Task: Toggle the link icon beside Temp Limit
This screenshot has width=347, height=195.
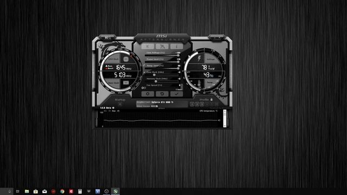Action: (x=144, y=66)
